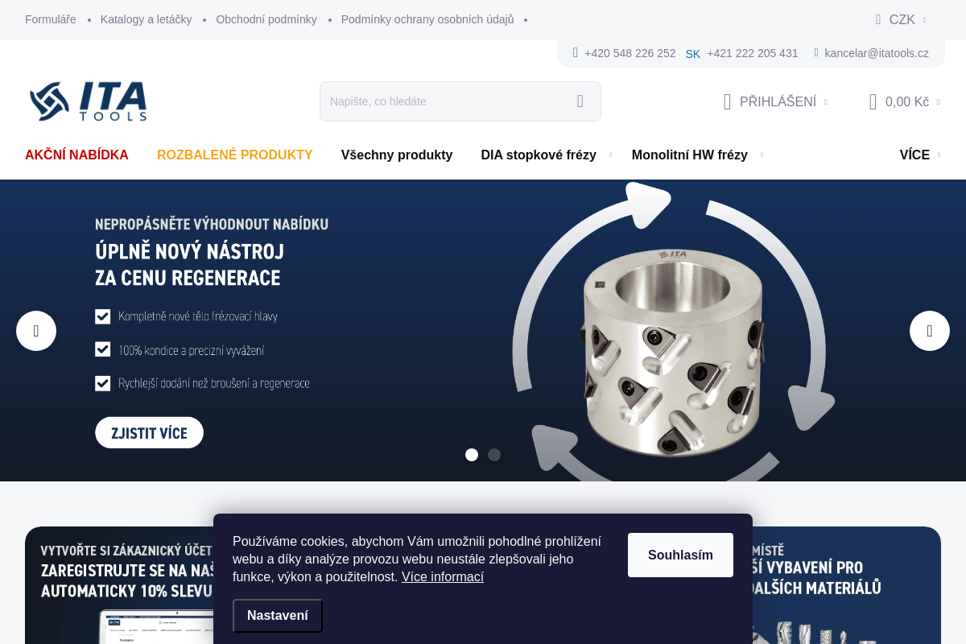Focus the 'Napište, co hledáte' search field
The image size is (966, 644).
click(x=460, y=101)
